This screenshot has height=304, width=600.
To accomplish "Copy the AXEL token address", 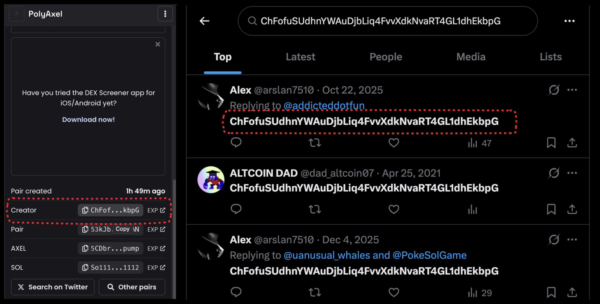I will (x=111, y=248).
